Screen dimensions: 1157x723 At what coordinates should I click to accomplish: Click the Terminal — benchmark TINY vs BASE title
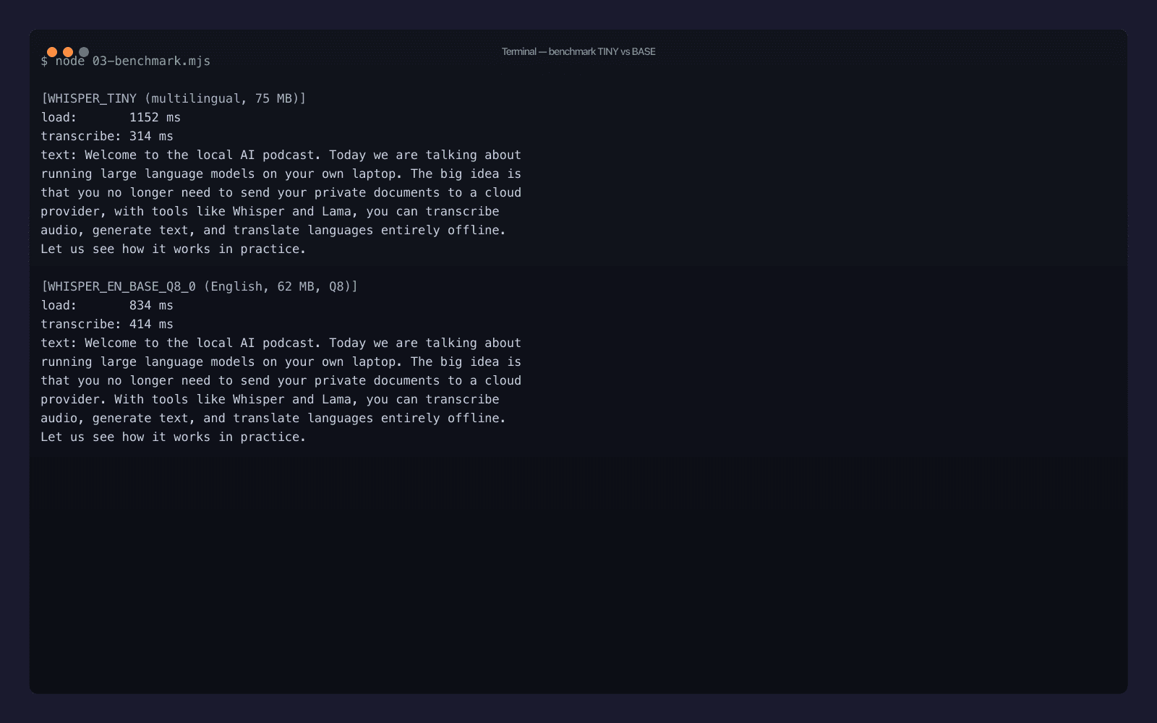(x=578, y=51)
